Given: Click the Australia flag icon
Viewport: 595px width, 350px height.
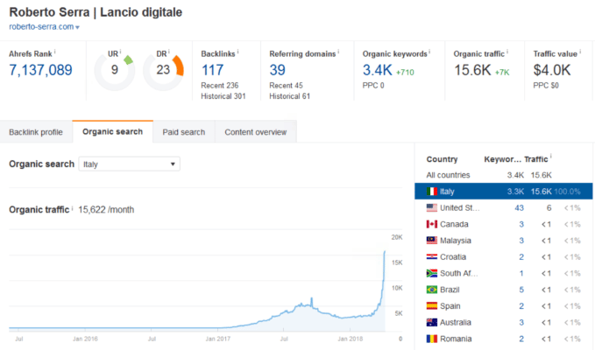Looking at the screenshot, I should (432, 322).
